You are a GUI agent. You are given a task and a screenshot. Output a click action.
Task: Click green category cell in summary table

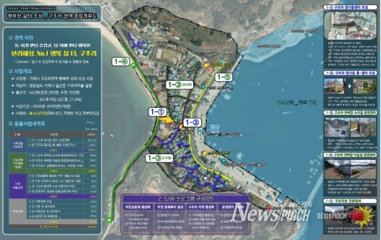click(17, 163)
